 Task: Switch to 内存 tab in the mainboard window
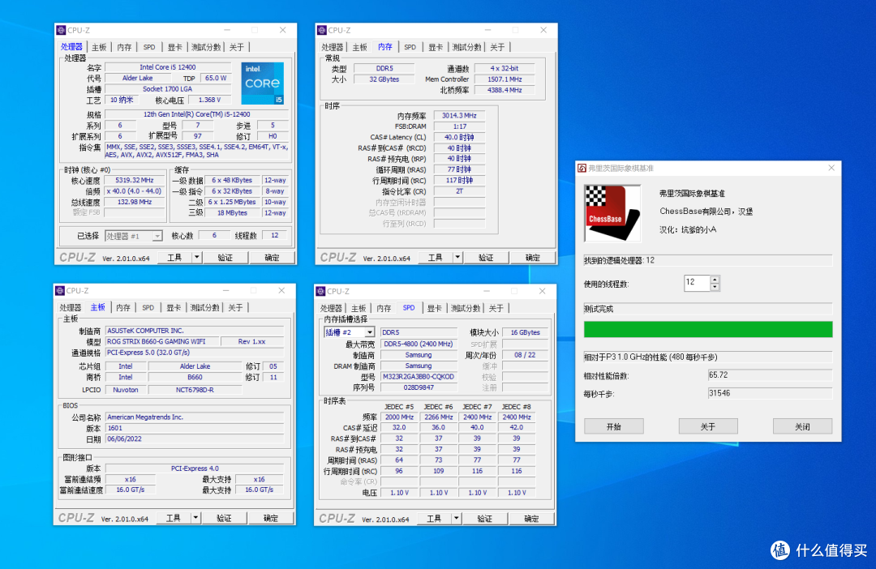pyautogui.click(x=123, y=308)
